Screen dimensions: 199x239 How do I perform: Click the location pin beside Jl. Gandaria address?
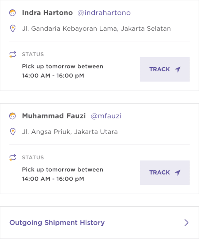coord(13,28)
